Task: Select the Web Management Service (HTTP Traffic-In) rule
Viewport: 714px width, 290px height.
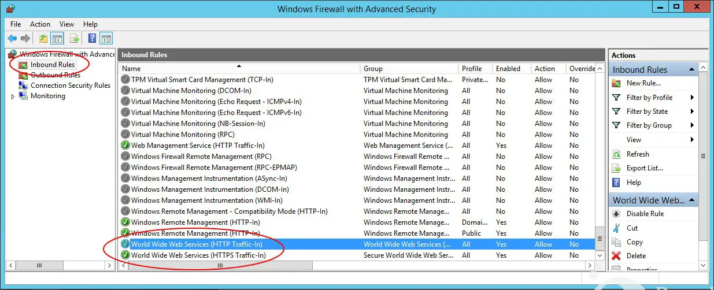Action: click(x=198, y=146)
